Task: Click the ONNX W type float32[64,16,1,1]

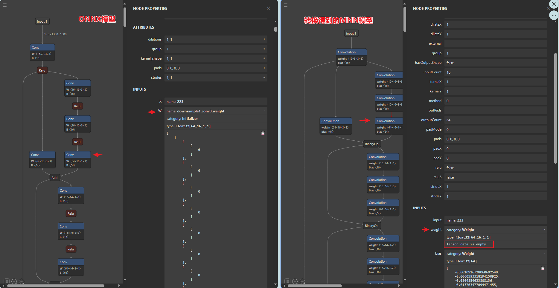Action: click(188, 126)
